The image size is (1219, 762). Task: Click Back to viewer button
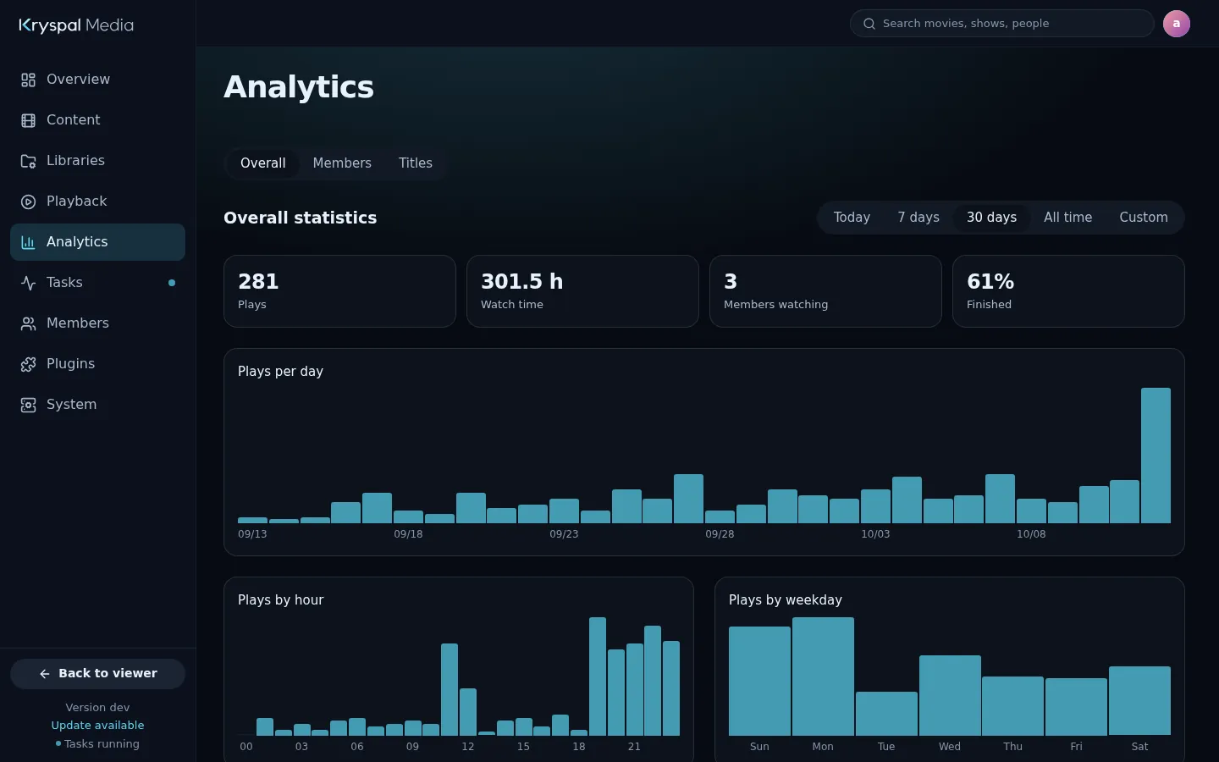[97, 674]
